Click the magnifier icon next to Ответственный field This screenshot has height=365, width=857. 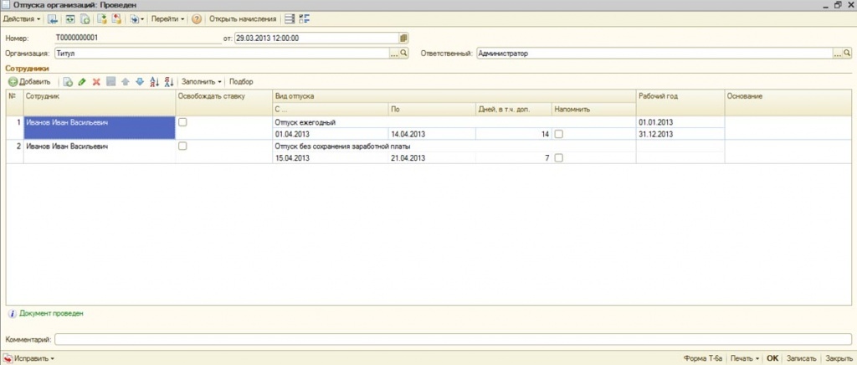click(x=847, y=53)
